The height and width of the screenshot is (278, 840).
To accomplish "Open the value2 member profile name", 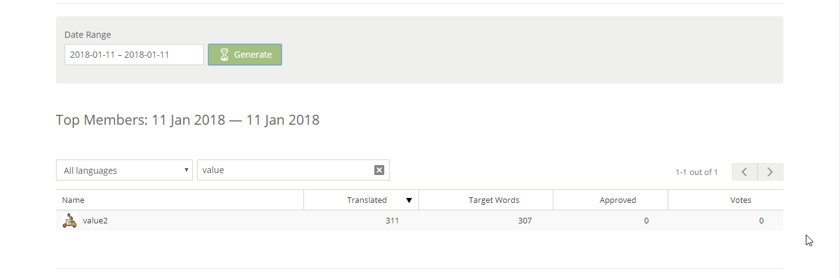I will pyautogui.click(x=95, y=220).
